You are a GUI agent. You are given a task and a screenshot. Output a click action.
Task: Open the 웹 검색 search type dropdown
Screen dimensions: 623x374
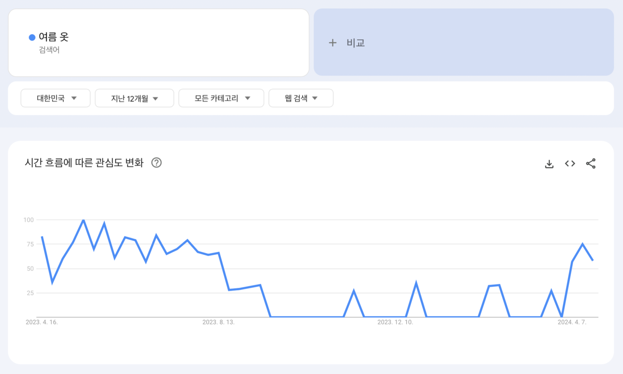(x=301, y=98)
